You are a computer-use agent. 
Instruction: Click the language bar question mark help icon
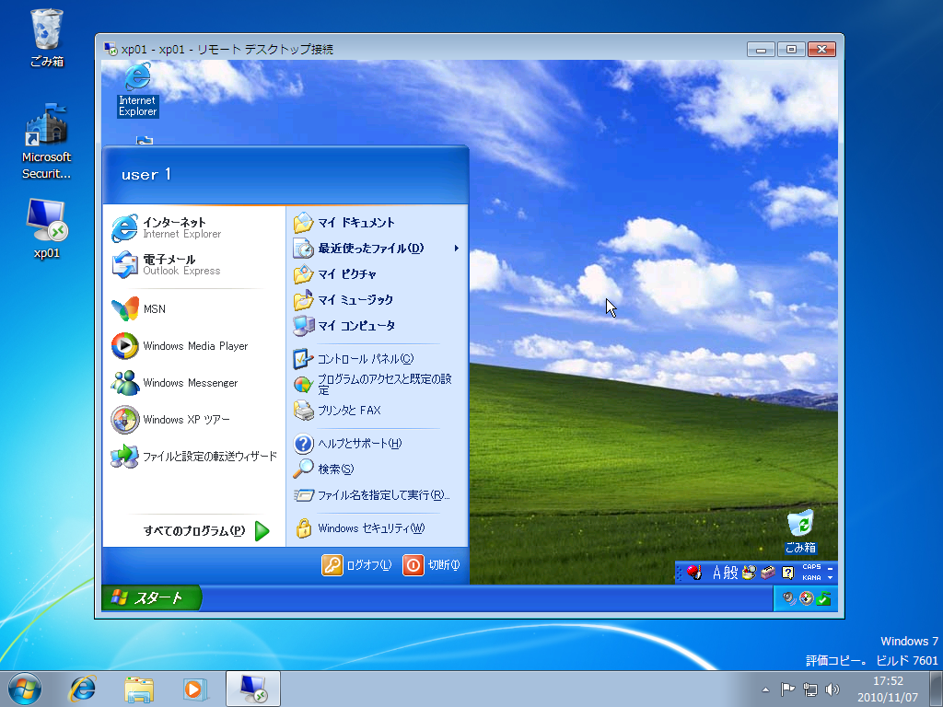(x=787, y=573)
